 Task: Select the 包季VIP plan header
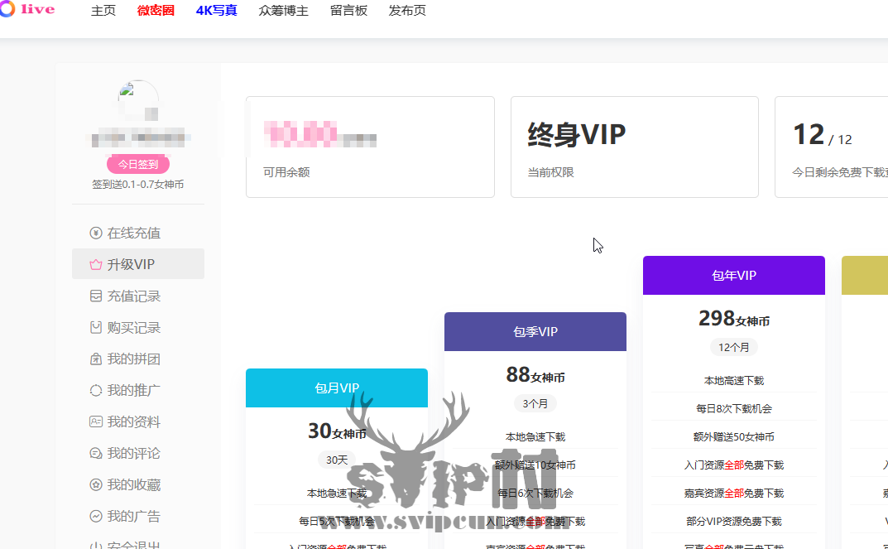tap(535, 331)
